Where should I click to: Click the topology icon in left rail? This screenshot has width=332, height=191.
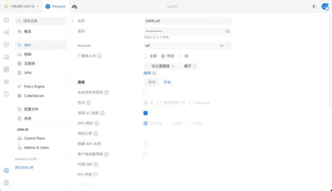point(6,32)
